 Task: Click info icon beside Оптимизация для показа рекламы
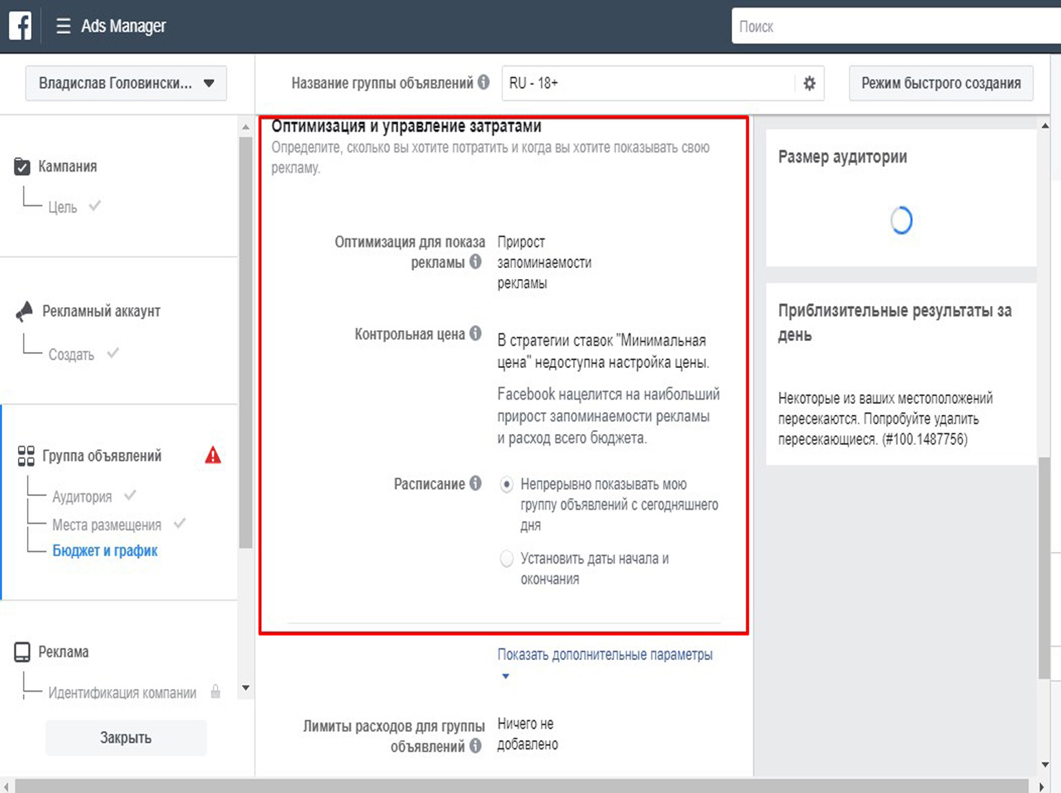coord(475,262)
